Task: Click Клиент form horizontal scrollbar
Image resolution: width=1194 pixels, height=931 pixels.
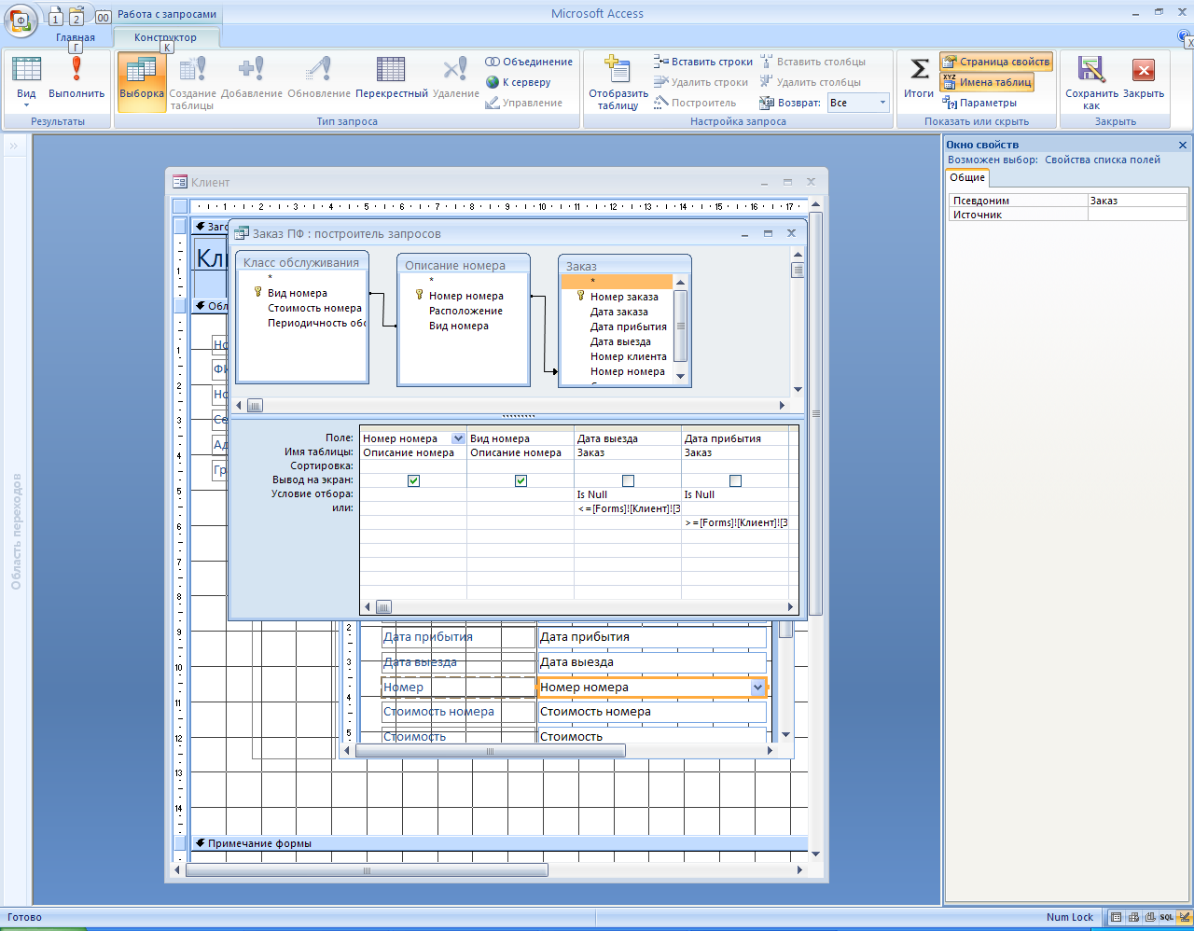Action: pos(367,870)
